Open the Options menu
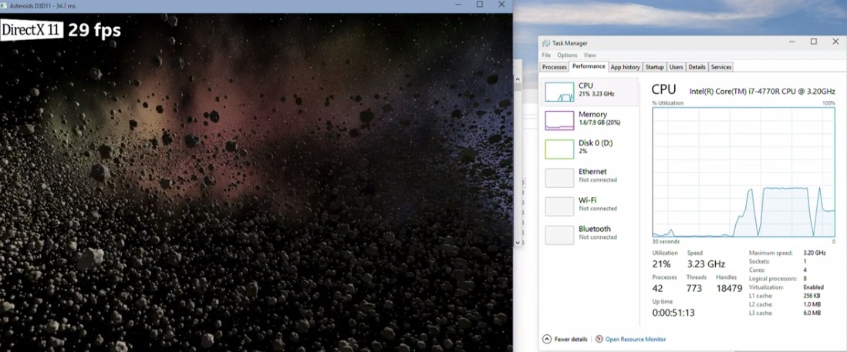Image resolution: width=847 pixels, height=352 pixels. click(567, 55)
